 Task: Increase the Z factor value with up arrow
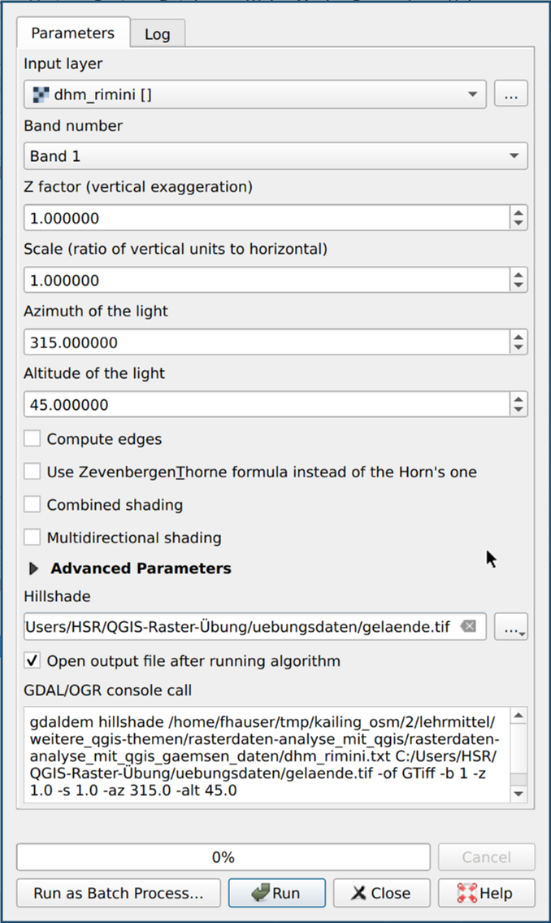coord(518,212)
